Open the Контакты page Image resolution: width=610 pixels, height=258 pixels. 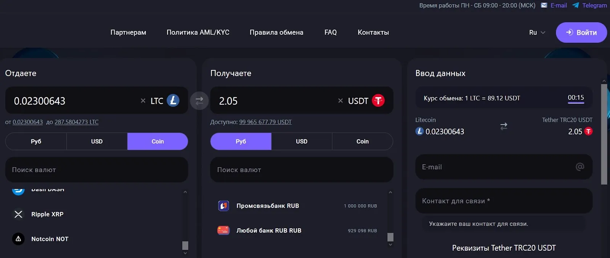[x=373, y=32]
